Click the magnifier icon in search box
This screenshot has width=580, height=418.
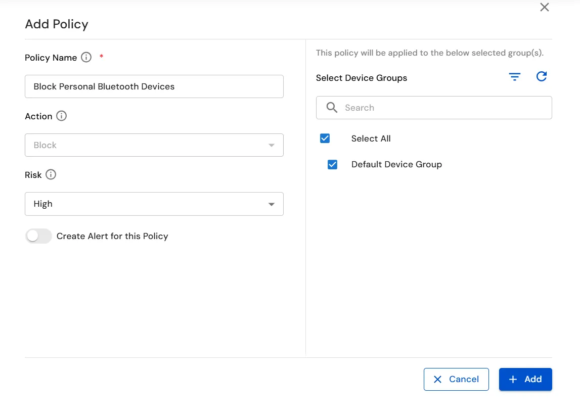click(332, 108)
